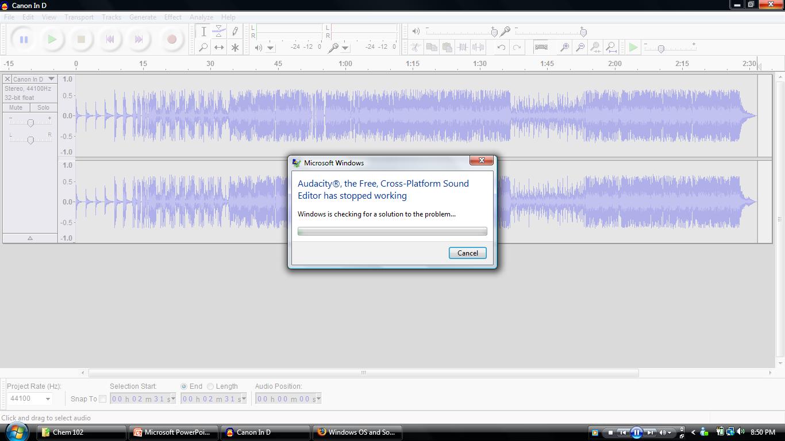Toggle the Mute button on the track
Image resolution: width=785 pixels, height=441 pixels.
(16, 107)
